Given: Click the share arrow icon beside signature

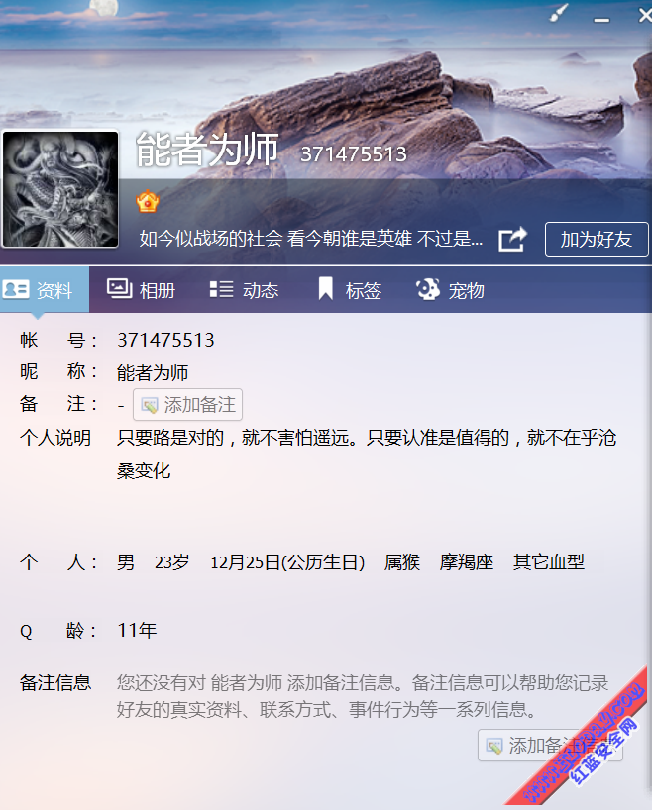Looking at the screenshot, I should pos(512,240).
